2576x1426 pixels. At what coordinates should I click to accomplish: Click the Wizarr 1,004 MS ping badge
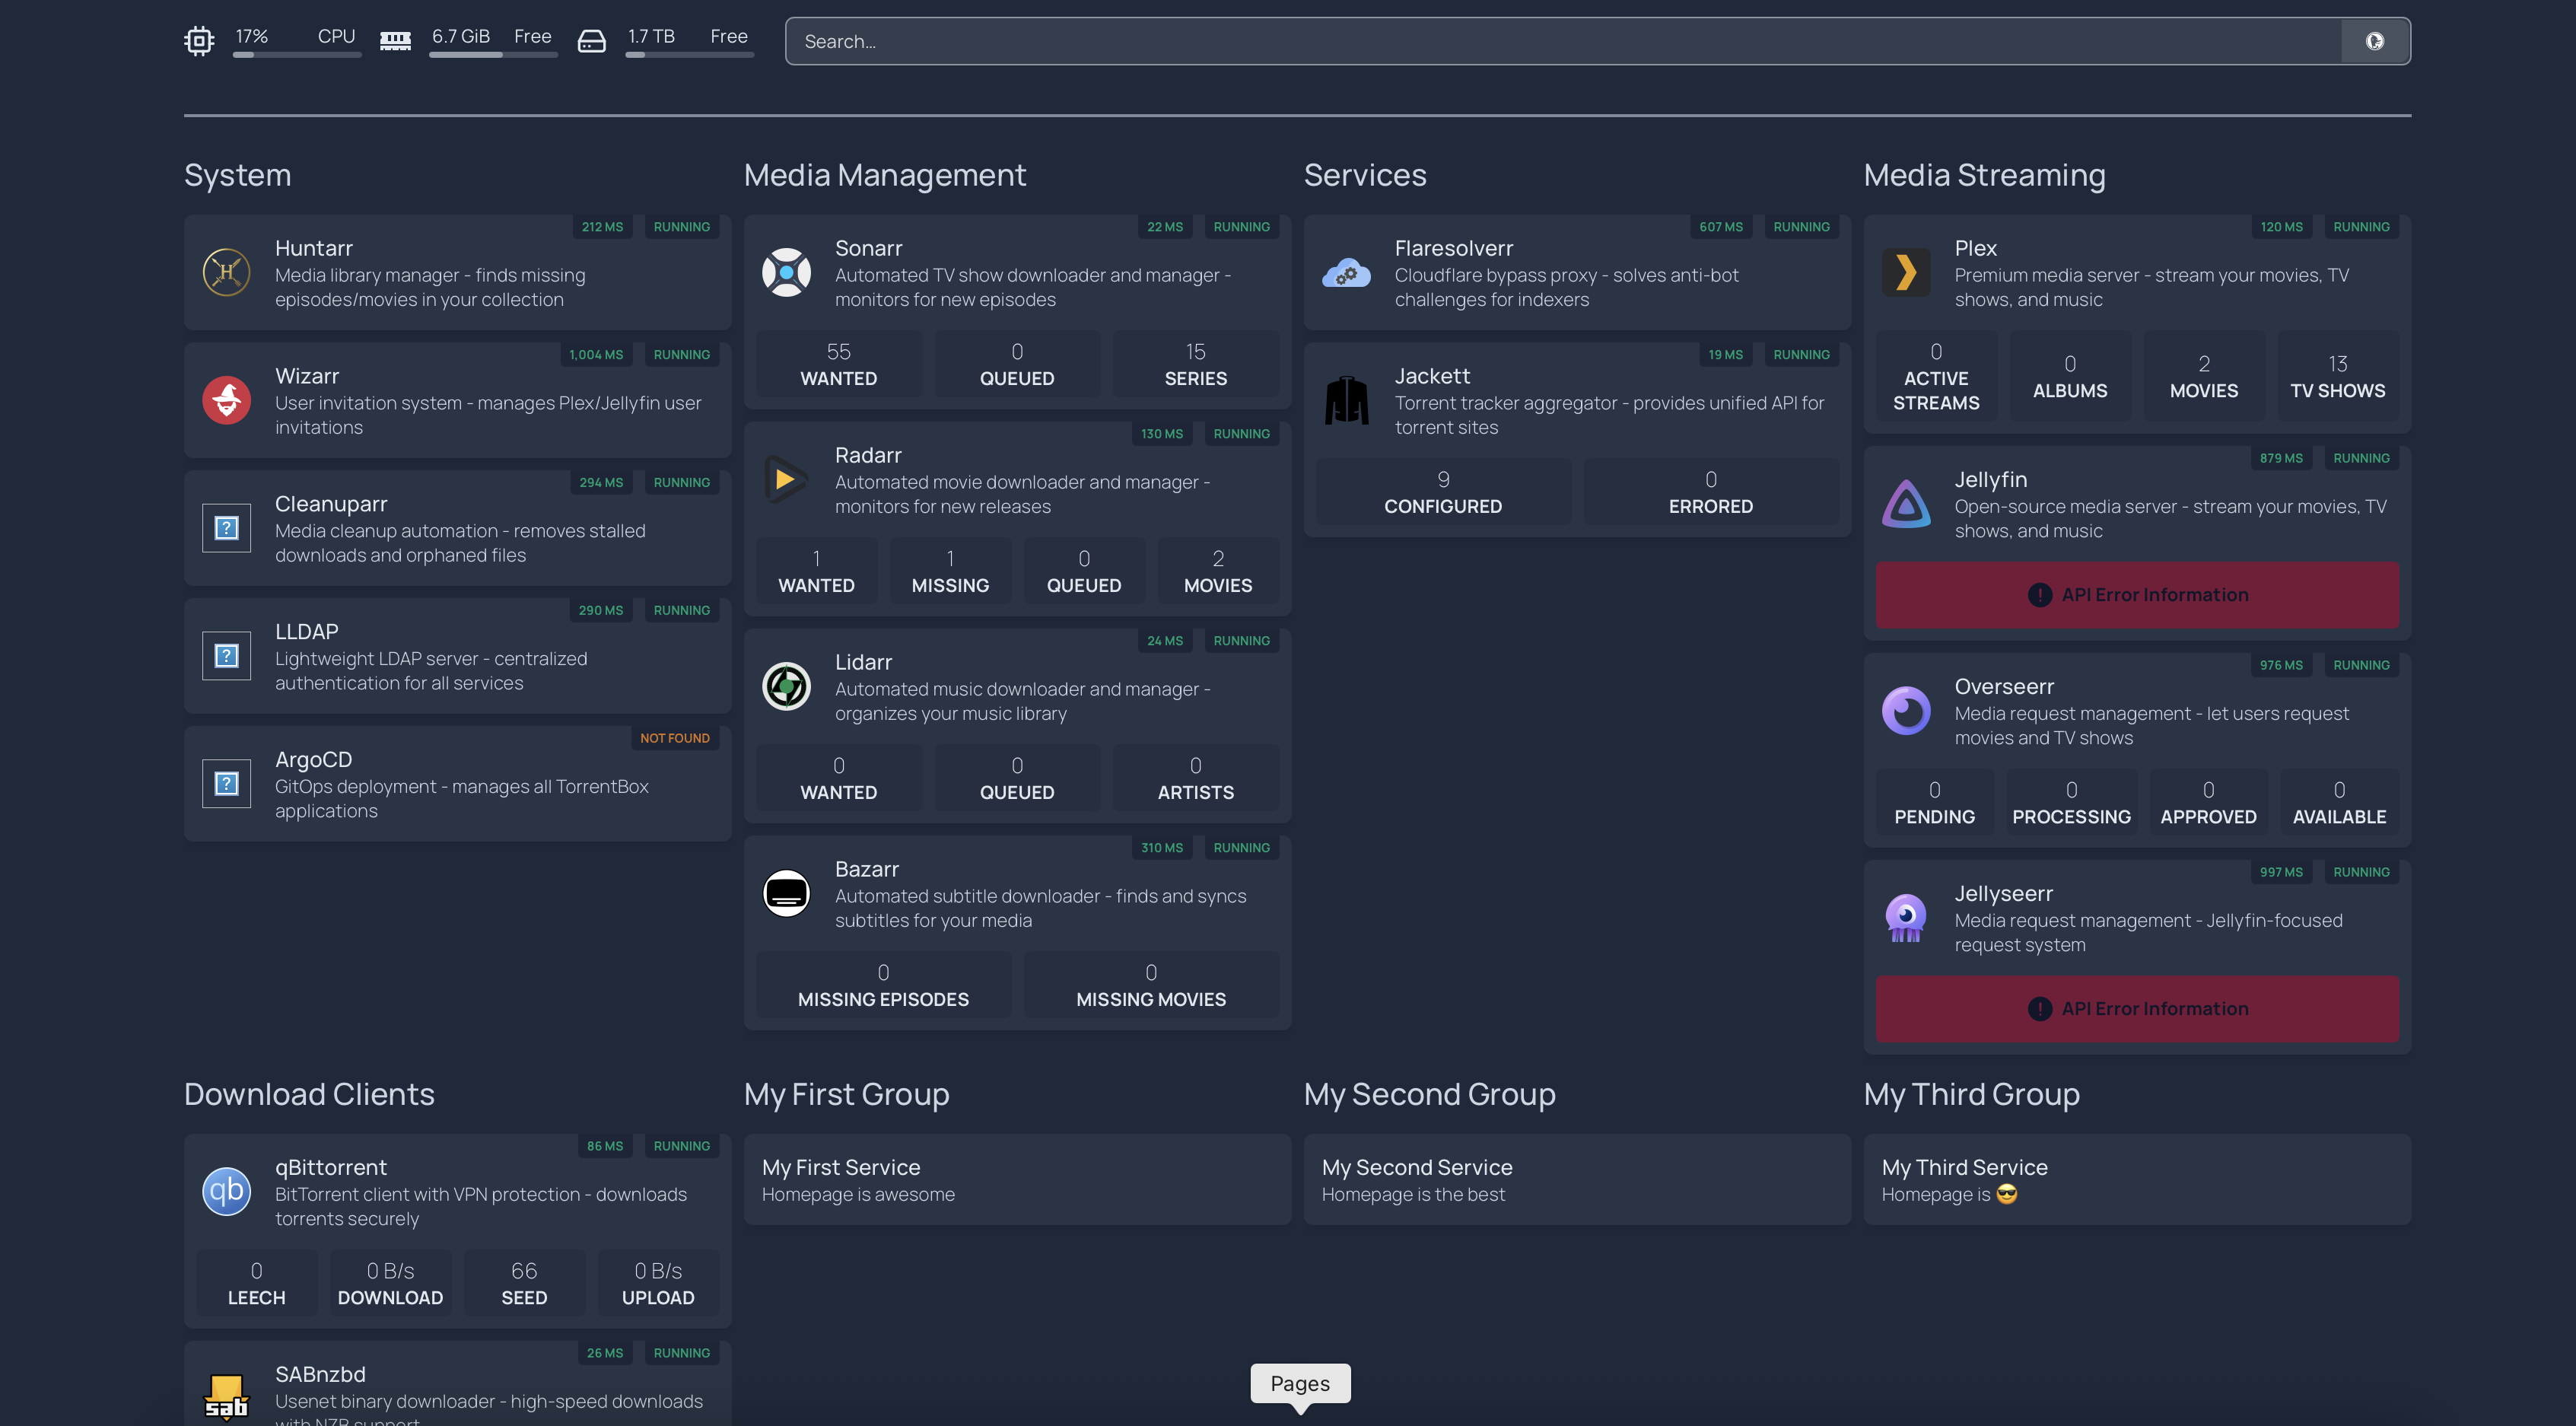[596, 355]
